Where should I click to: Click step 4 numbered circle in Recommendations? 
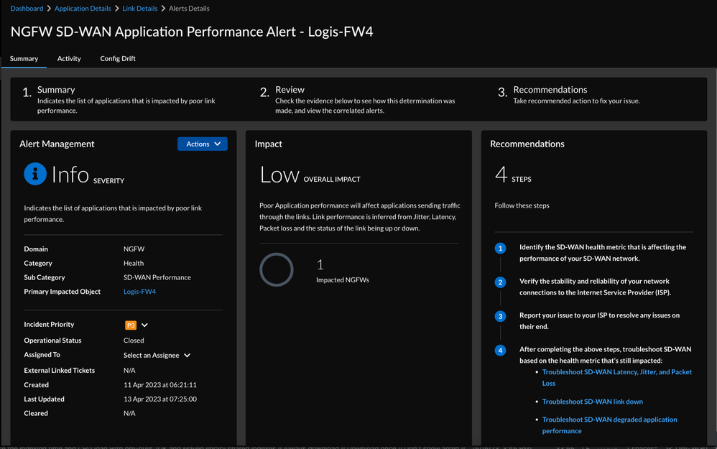(x=501, y=351)
